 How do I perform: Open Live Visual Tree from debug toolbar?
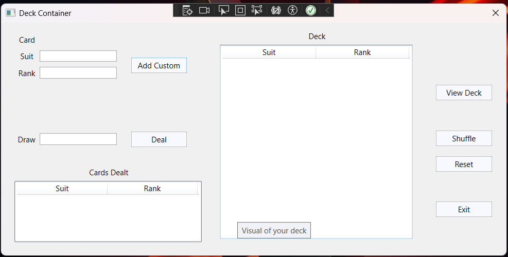pos(187,10)
